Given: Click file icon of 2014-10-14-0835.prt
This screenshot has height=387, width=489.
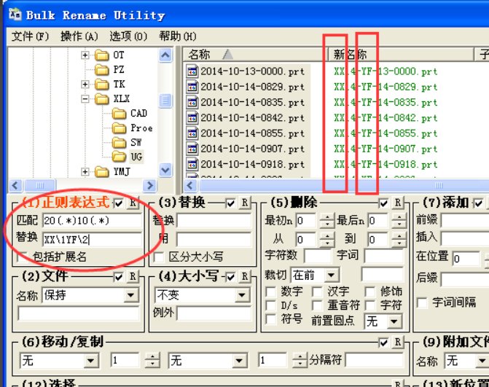Looking at the screenshot, I should coord(192,103).
